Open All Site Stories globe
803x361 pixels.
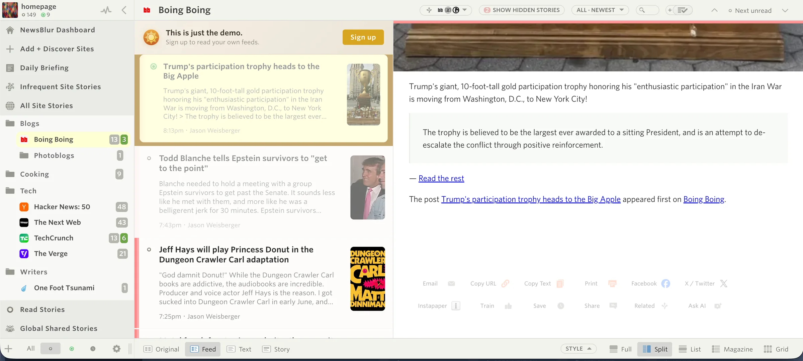pyautogui.click(x=10, y=106)
